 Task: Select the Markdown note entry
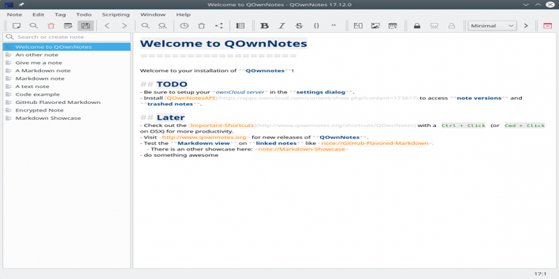point(66,78)
